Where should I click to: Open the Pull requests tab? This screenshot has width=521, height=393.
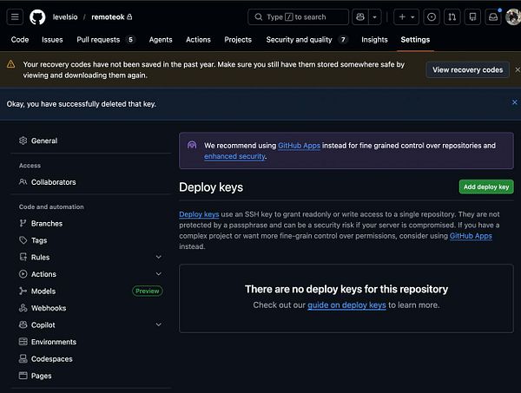(105, 40)
